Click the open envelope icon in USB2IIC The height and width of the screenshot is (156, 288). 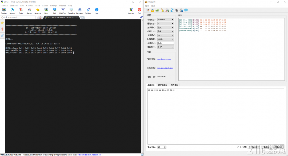pyautogui.click(x=153, y=10)
